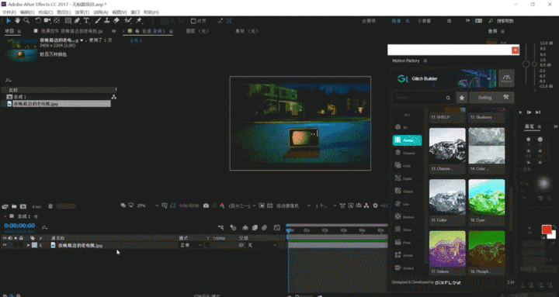Select the Roto Brush tool
This screenshot has height=297, width=559.
pos(128,21)
